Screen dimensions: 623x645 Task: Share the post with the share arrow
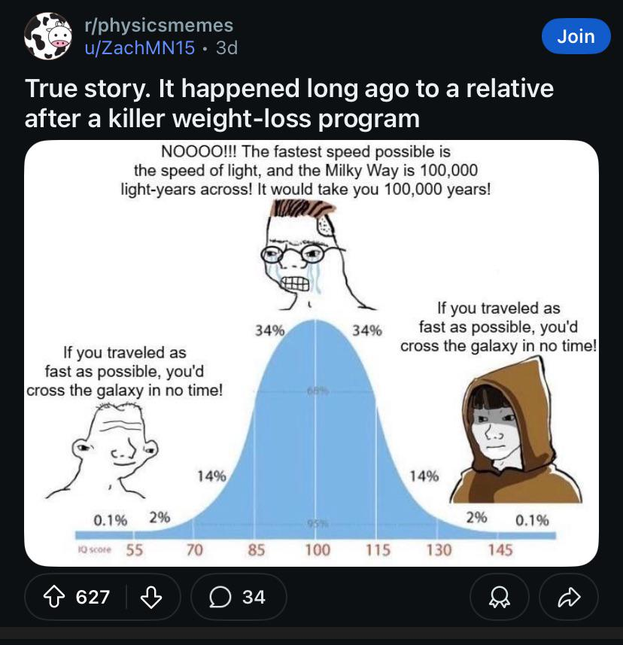[x=570, y=597]
